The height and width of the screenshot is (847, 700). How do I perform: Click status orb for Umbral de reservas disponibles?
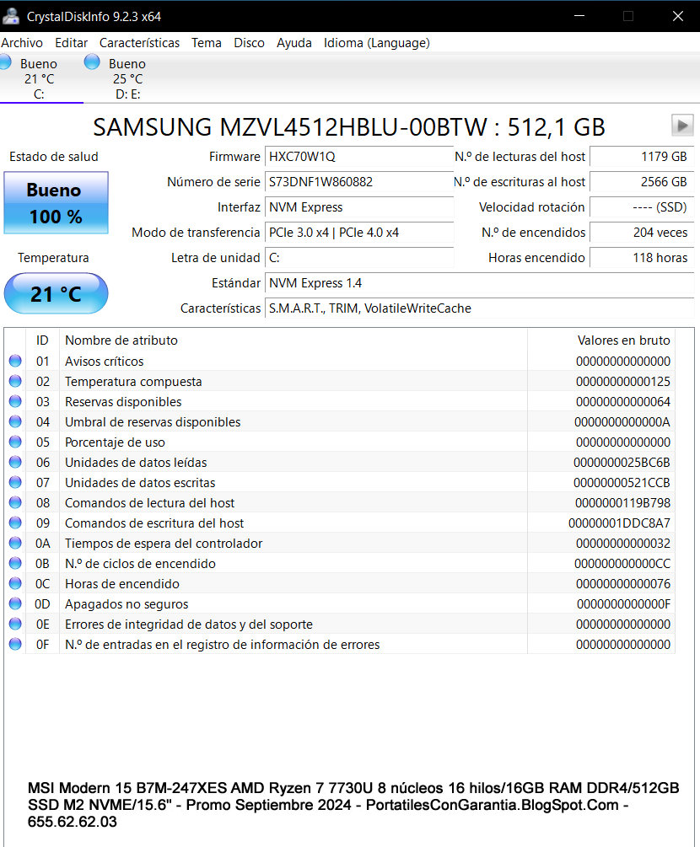[15, 421]
